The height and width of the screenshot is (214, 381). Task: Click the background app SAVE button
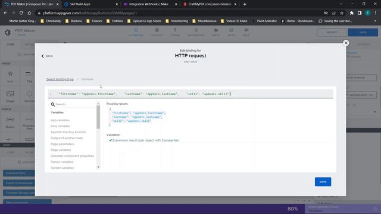(363, 32)
